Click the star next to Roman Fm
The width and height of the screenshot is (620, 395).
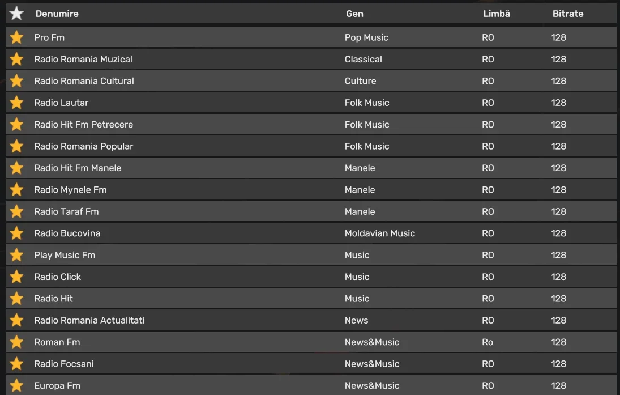coord(17,342)
